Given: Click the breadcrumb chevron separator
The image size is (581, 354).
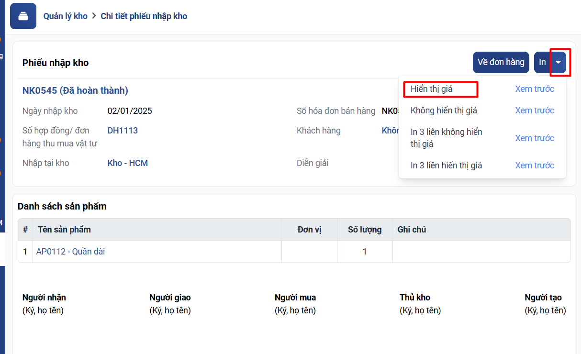Looking at the screenshot, I should 94,16.
